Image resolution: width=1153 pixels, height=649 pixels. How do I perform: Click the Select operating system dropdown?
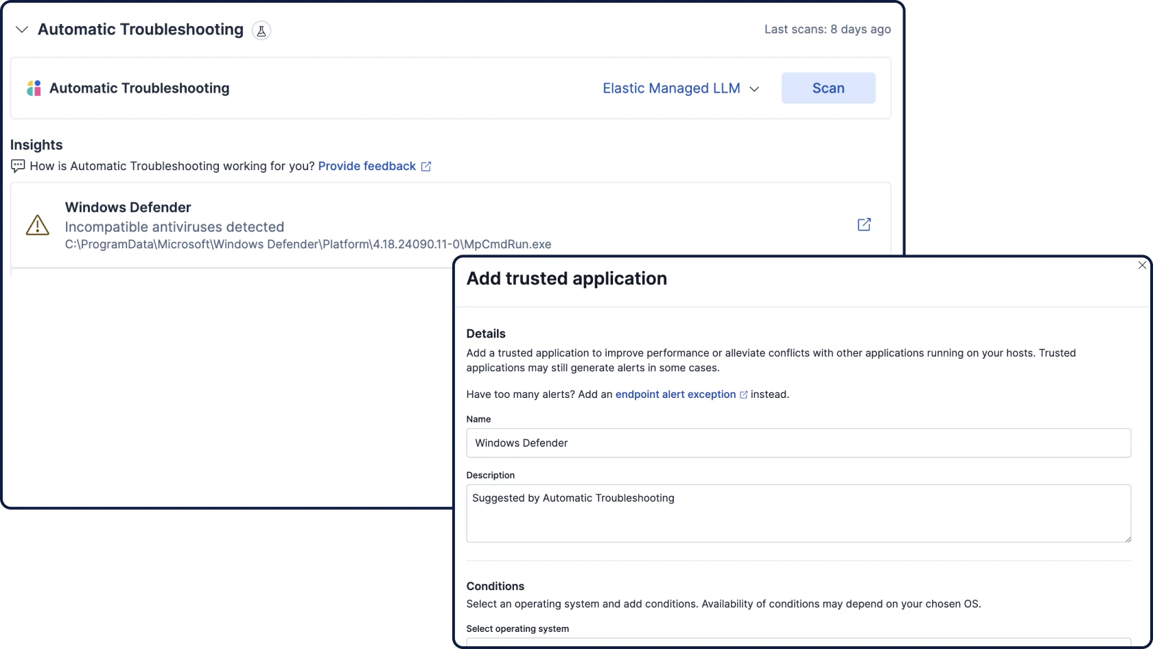click(x=798, y=643)
